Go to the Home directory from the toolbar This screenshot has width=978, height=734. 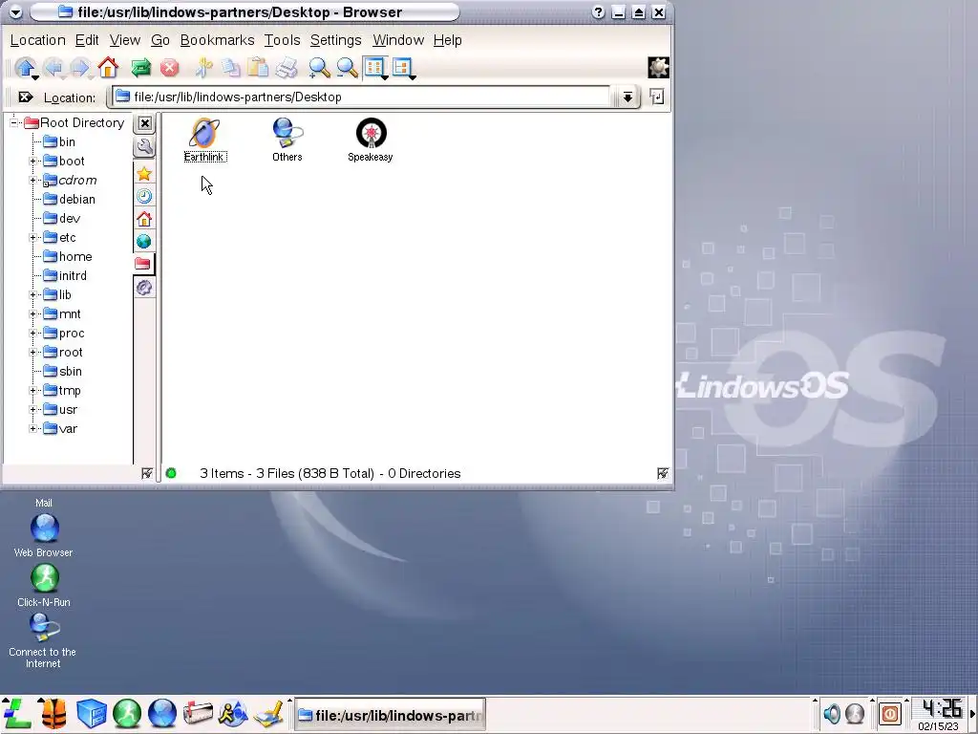[108, 68]
